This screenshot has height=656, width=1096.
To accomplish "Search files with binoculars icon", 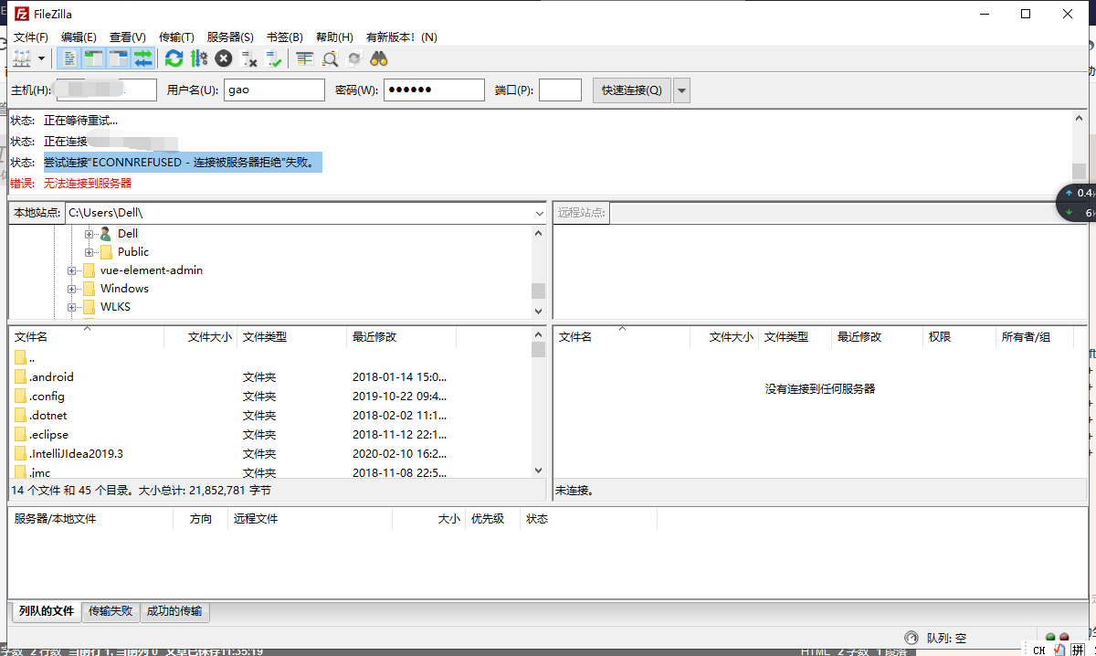I will point(379,58).
